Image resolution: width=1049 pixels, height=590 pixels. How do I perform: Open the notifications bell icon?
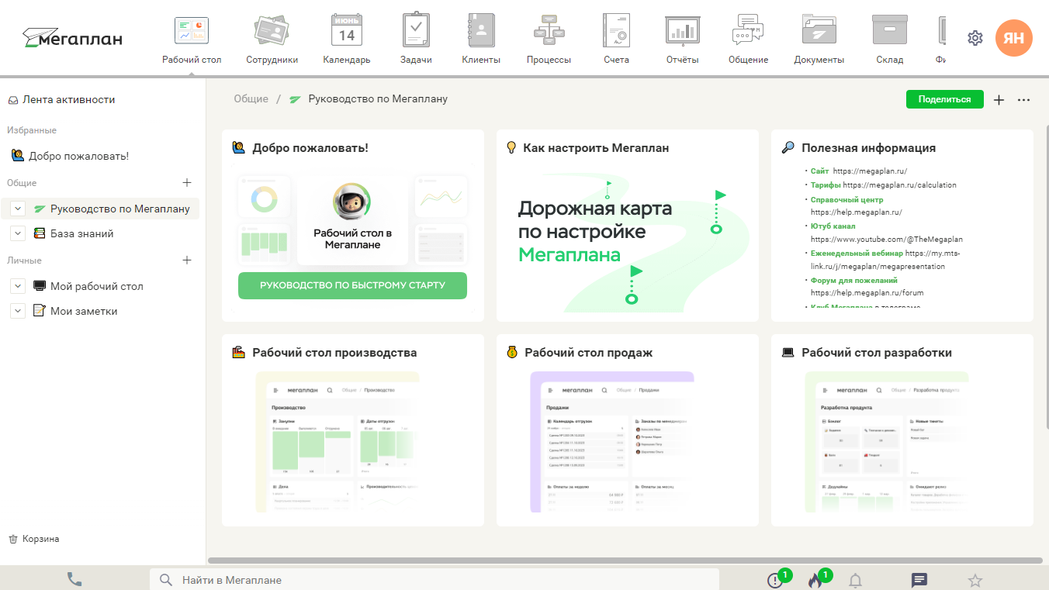click(x=855, y=580)
